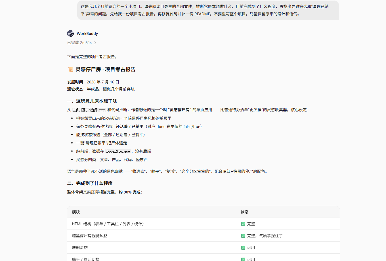Click bullet 把突然冒出来的念头扔进
Image resolution: width=386 pixels, height=261 pixels.
[124, 118]
